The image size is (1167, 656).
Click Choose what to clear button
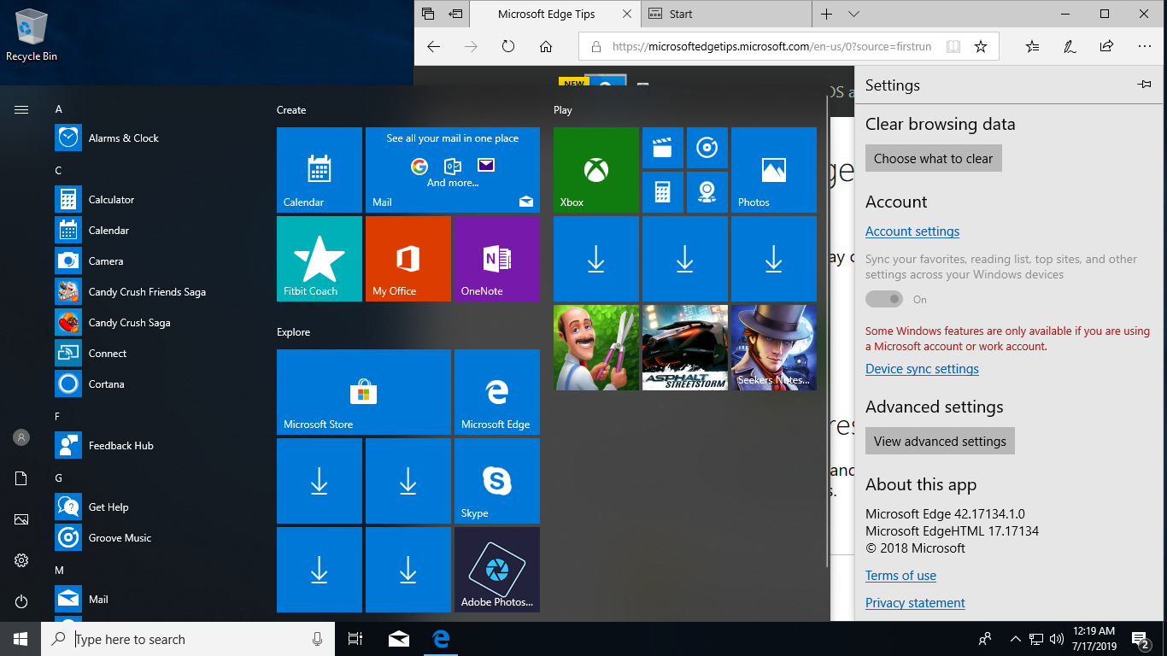point(933,158)
